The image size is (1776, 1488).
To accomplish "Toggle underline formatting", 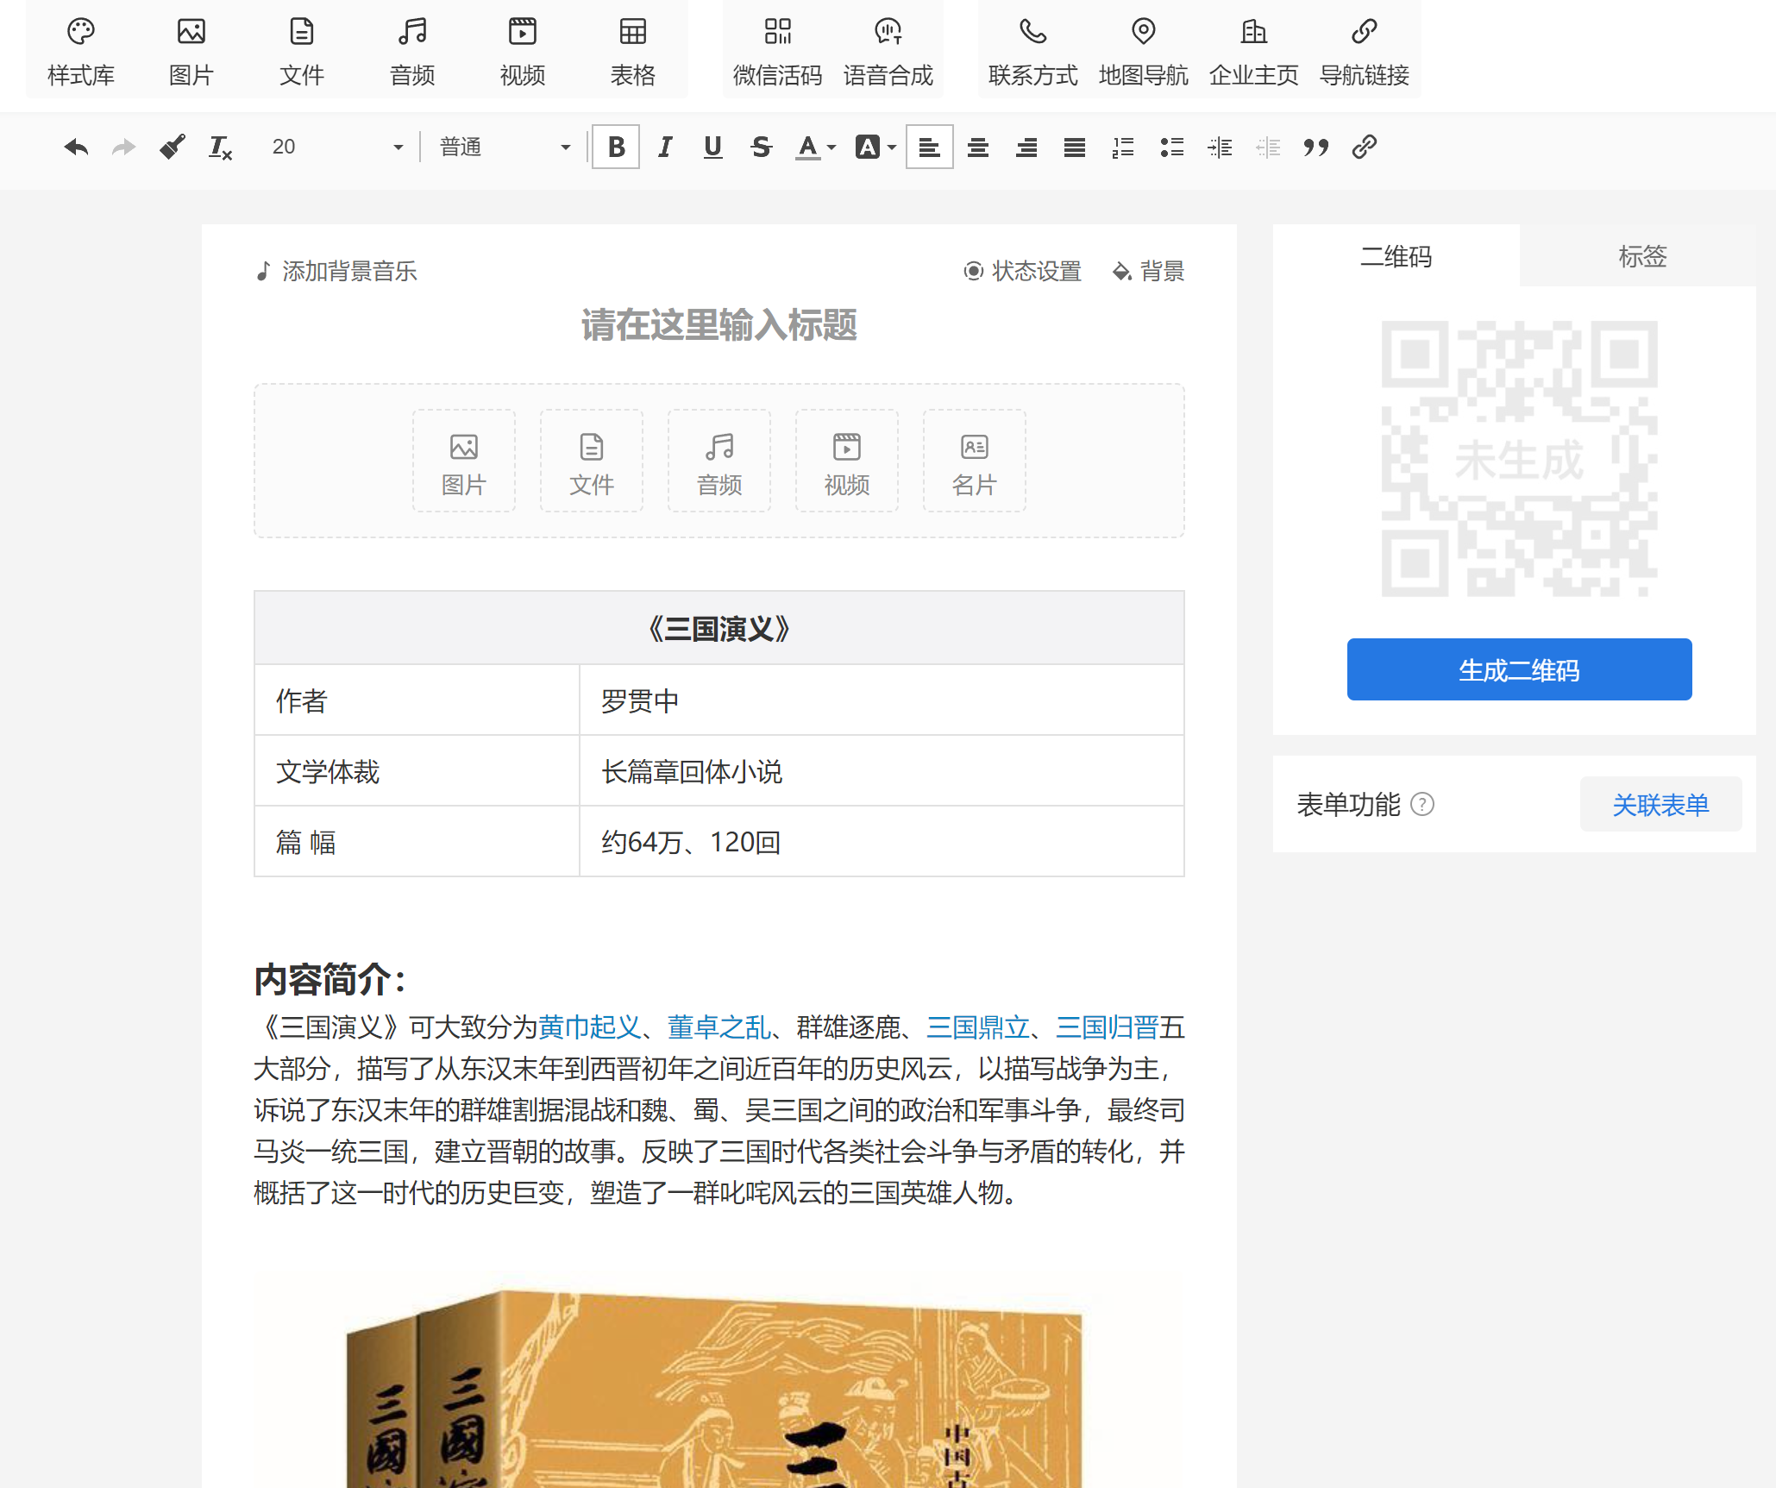I will click(x=712, y=148).
